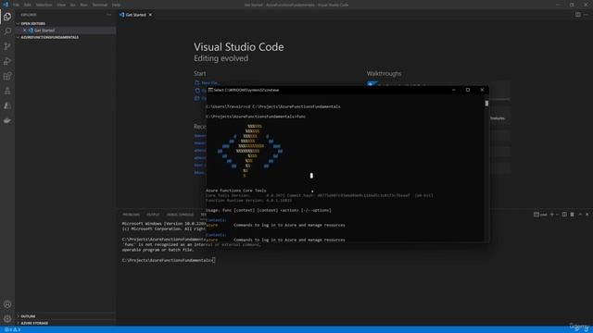Image resolution: width=593 pixels, height=333 pixels.
Task: Click the VS Code logo in title bar
Action: (x=6, y=5)
